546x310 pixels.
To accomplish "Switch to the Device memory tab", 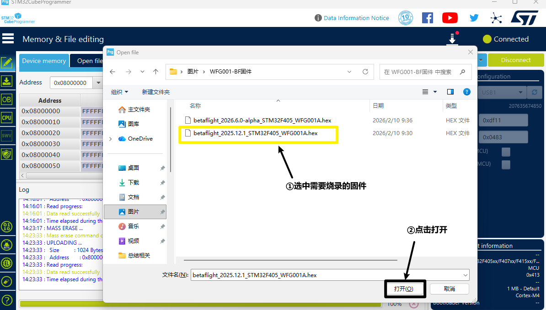I will coord(44,61).
